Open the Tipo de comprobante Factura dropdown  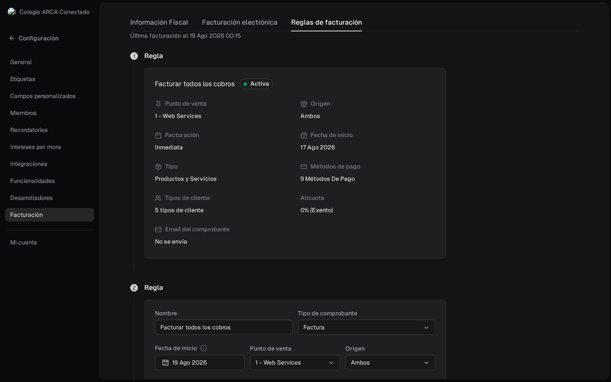[x=367, y=327]
